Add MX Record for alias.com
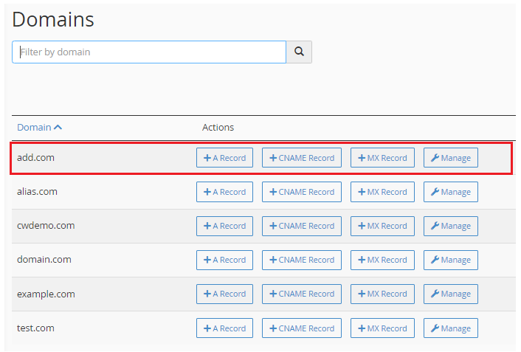 click(x=382, y=192)
